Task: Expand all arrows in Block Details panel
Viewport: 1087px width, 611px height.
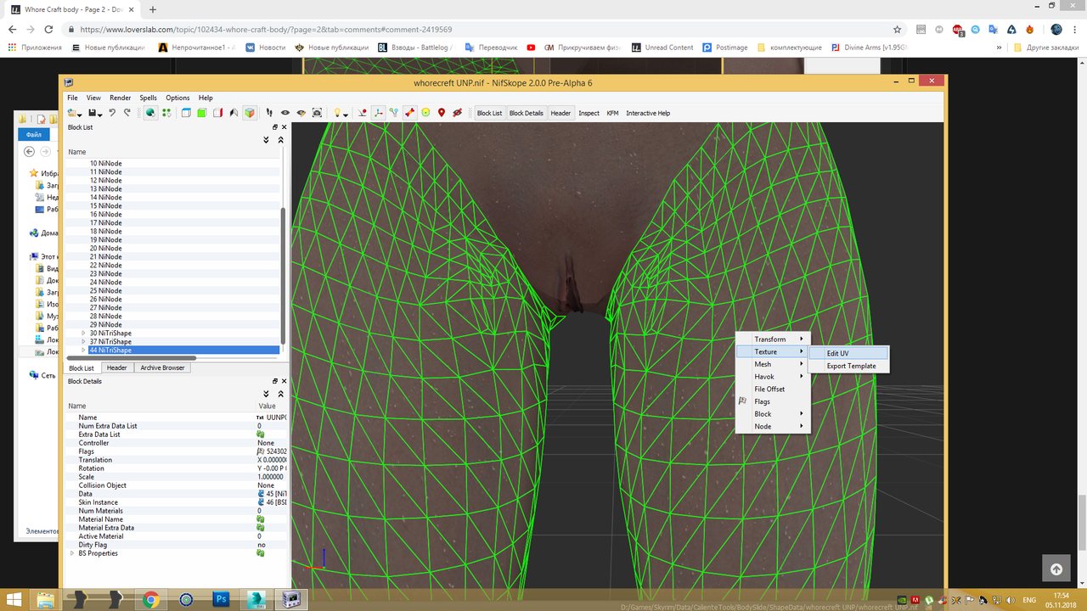Action: pyautogui.click(x=267, y=394)
